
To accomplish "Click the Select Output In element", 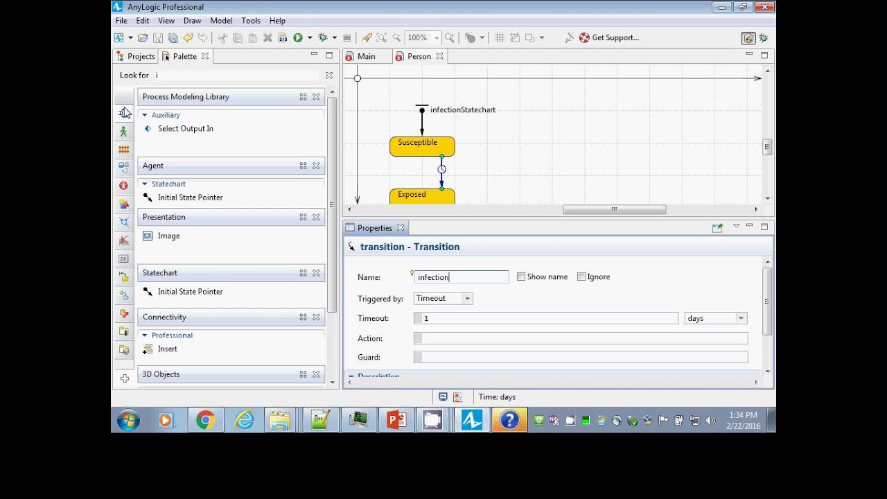I will coord(179,128).
